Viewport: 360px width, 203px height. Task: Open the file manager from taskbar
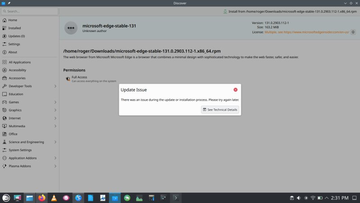pos(29,198)
